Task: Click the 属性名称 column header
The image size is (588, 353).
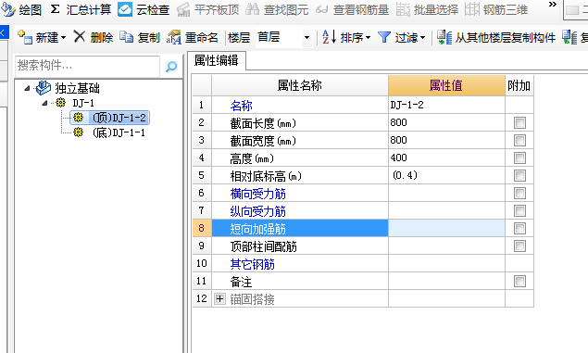Action: click(x=300, y=85)
